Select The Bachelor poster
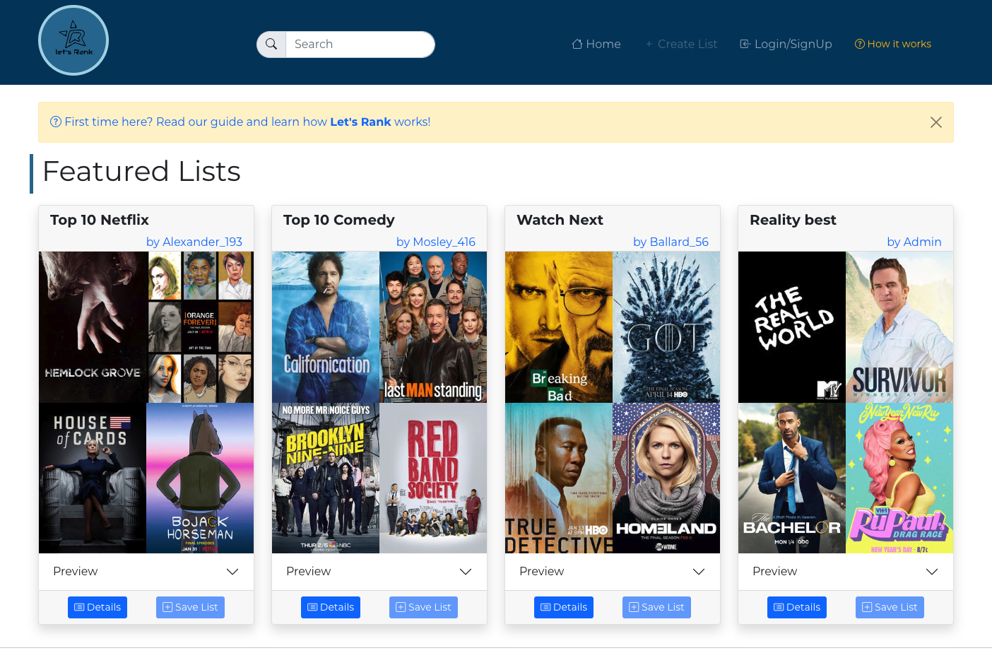 click(792, 478)
